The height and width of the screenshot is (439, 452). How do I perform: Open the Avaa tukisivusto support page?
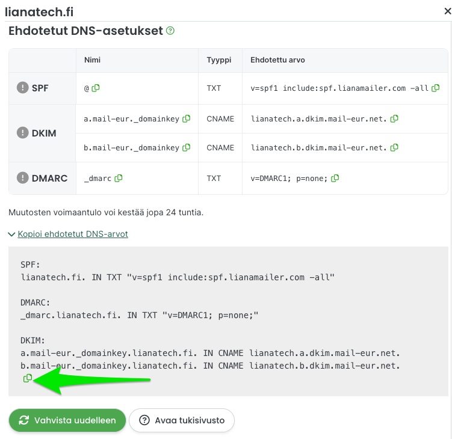point(182,420)
